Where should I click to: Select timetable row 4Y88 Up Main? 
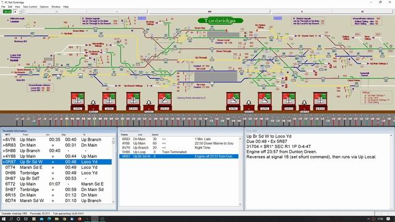tap(57, 156)
